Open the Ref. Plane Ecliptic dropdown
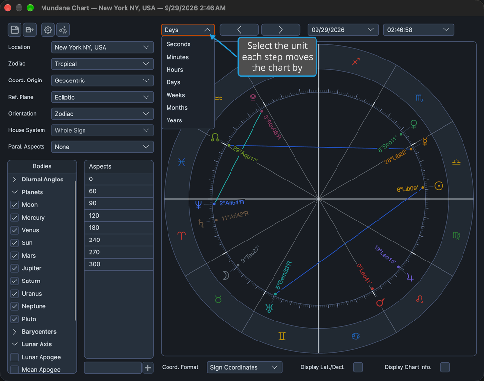The width and height of the screenshot is (484, 381). click(x=103, y=98)
